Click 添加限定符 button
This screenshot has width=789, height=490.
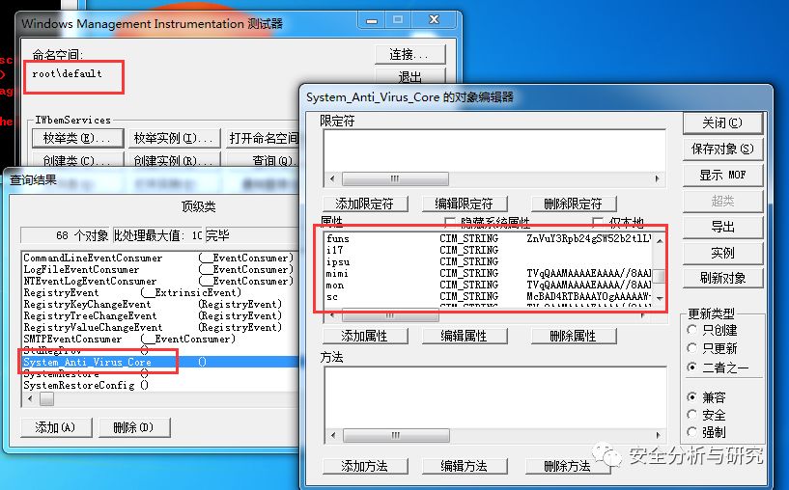(365, 204)
